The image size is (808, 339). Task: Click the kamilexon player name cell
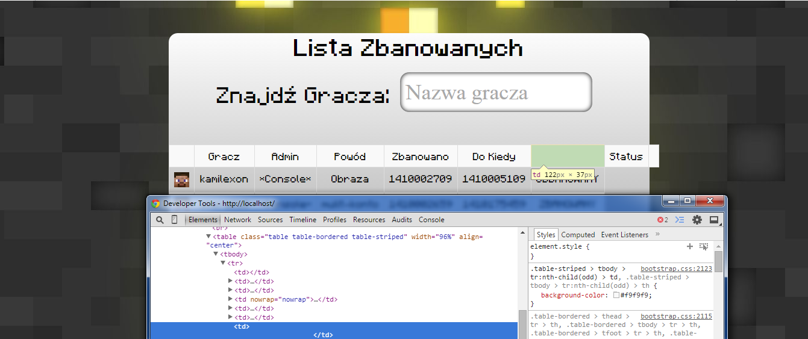224,179
